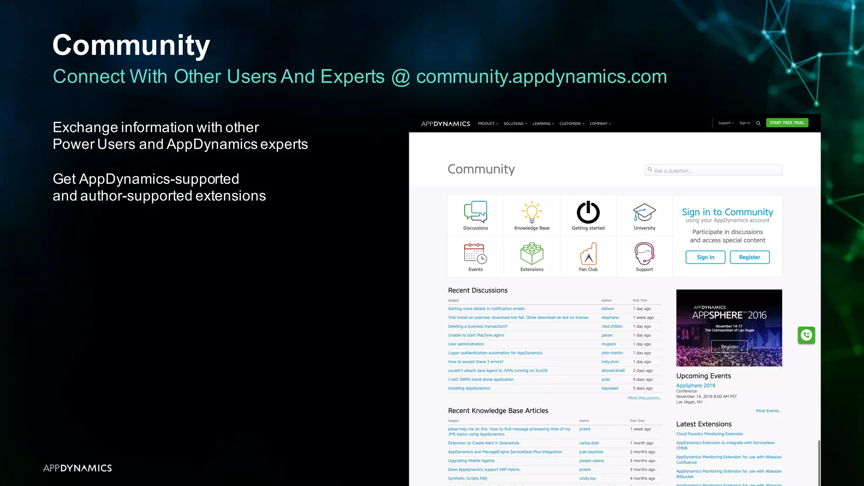Click author ahmed.khalil in Recent Discussions

tap(613, 371)
